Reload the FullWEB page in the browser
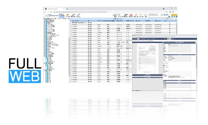The width and height of the screenshot is (208, 125). [51, 12]
